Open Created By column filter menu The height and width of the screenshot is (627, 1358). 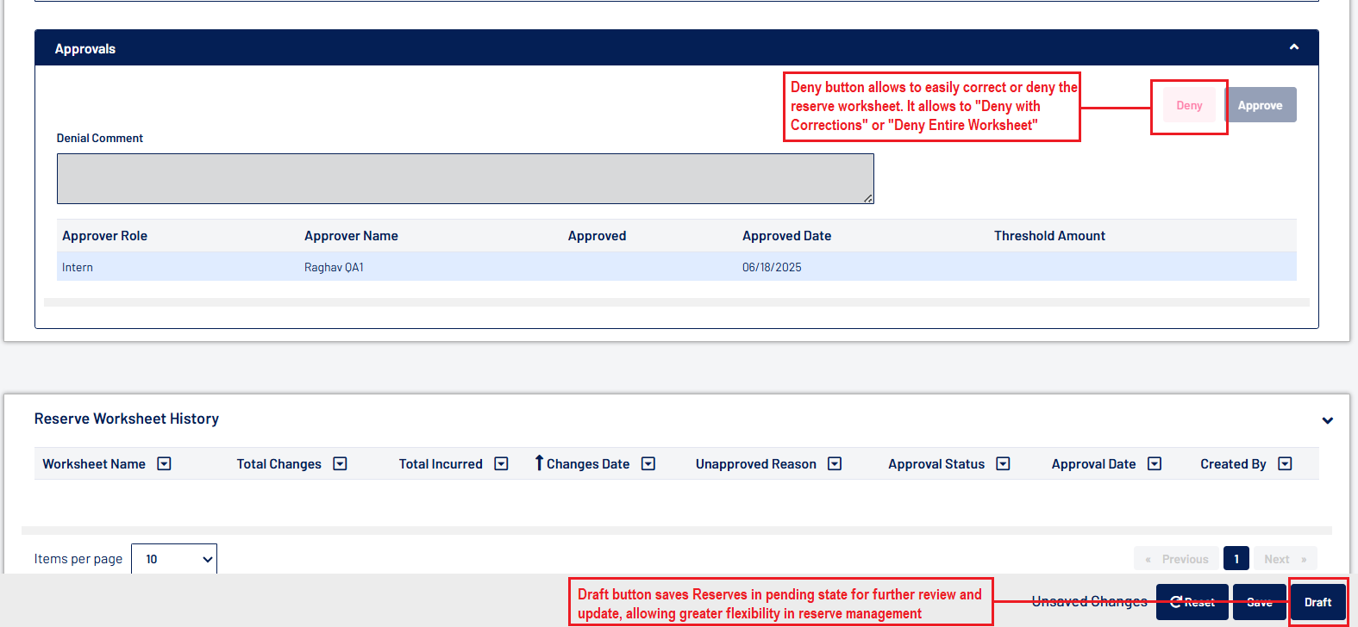(1285, 464)
